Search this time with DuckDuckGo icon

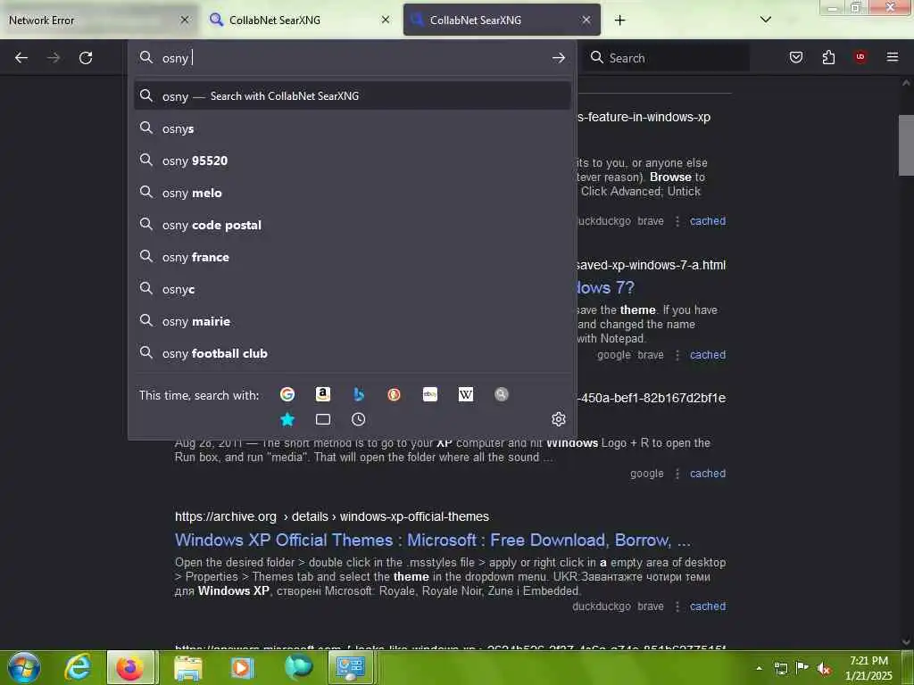pyautogui.click(x=394, y=395)
